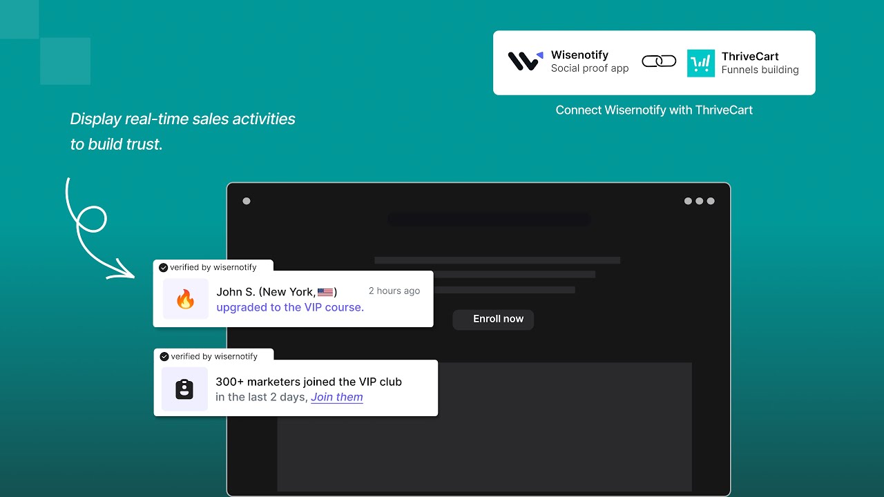Click the three-dot menu in the mock browser

coord(699,201)
